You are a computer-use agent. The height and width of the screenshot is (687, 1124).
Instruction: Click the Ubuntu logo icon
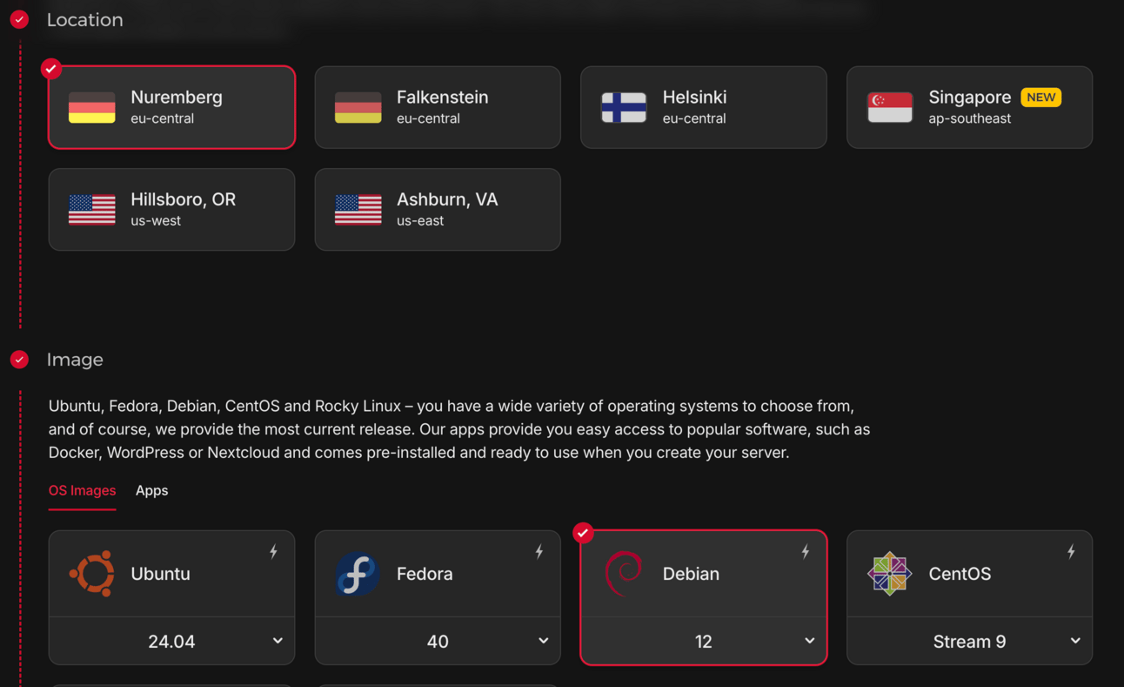pos(92,573)
